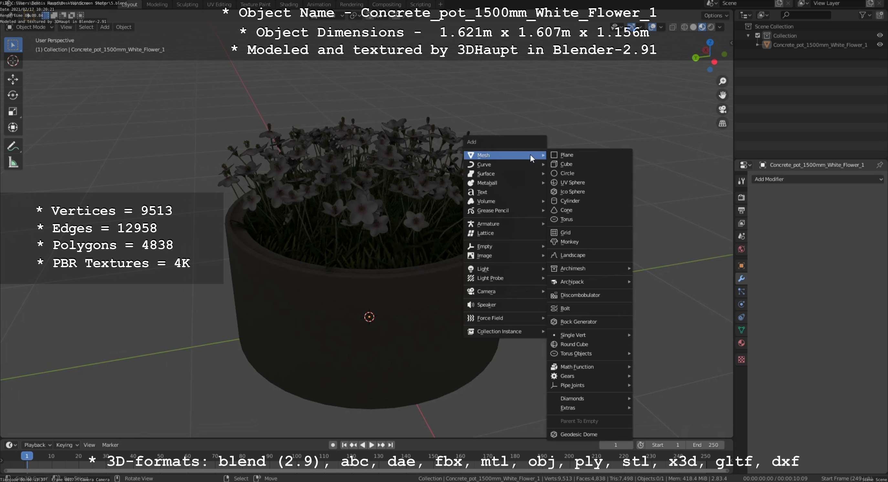Select Geodesic Dome in Mesh submenu

click(590, 435)
